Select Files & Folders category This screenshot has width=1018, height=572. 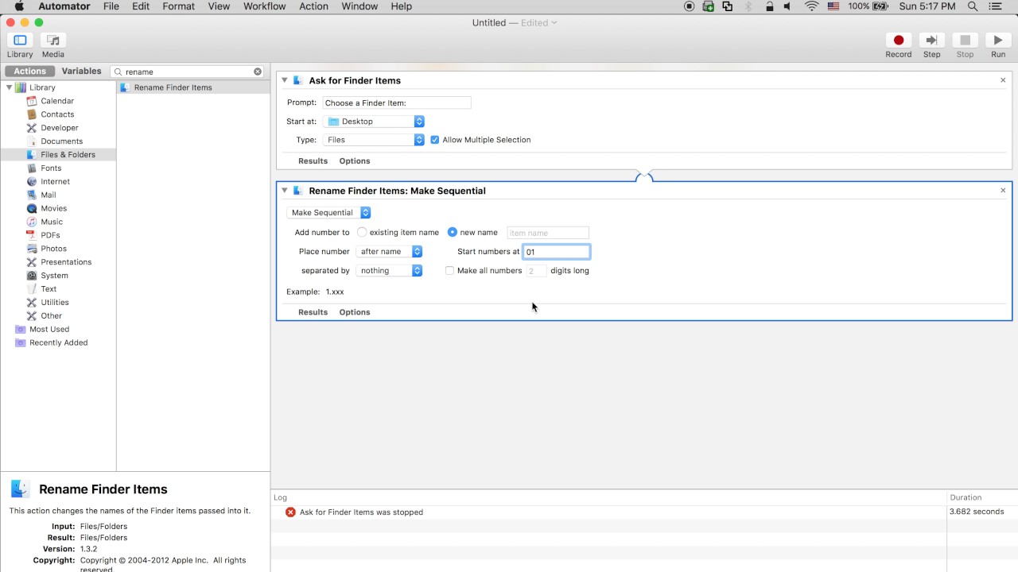(x=58, y=155)
